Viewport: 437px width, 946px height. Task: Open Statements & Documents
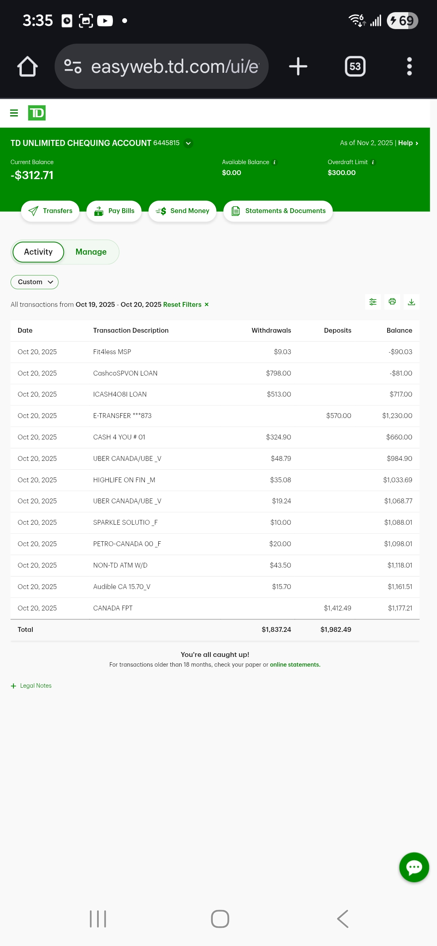pos(278,211)
